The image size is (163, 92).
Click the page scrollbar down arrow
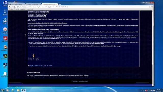(x=153, y=85)
